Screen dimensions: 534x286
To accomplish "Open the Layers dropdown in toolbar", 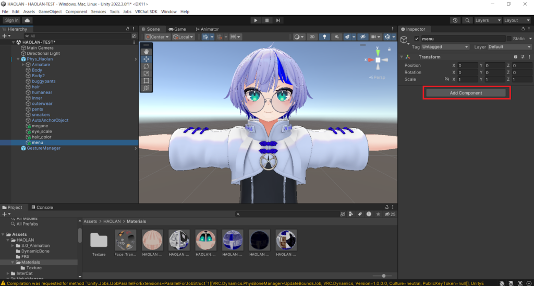I will [488, 20].
